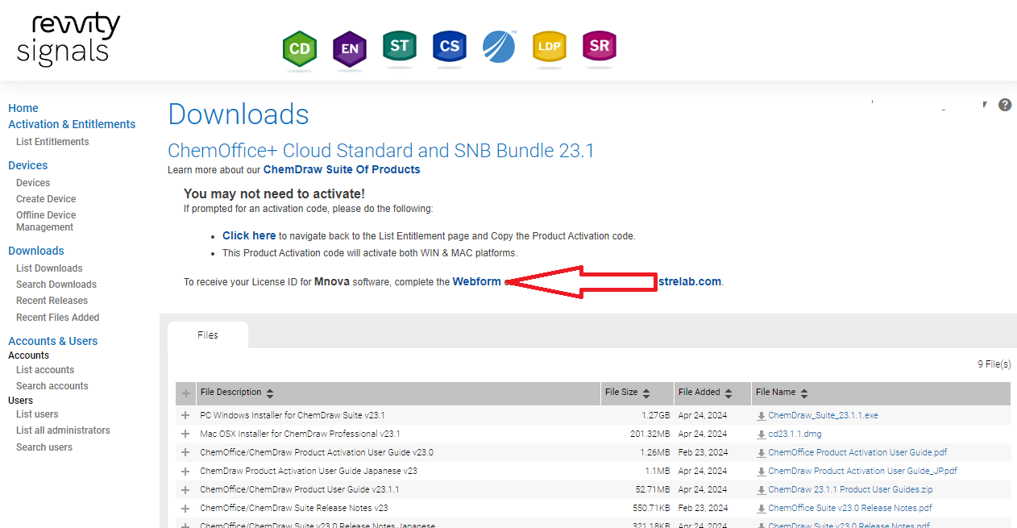Click download icon beside cd23.1.1.dmg
The width and height of the screenshot is (1017, 528).
(762, 434)
